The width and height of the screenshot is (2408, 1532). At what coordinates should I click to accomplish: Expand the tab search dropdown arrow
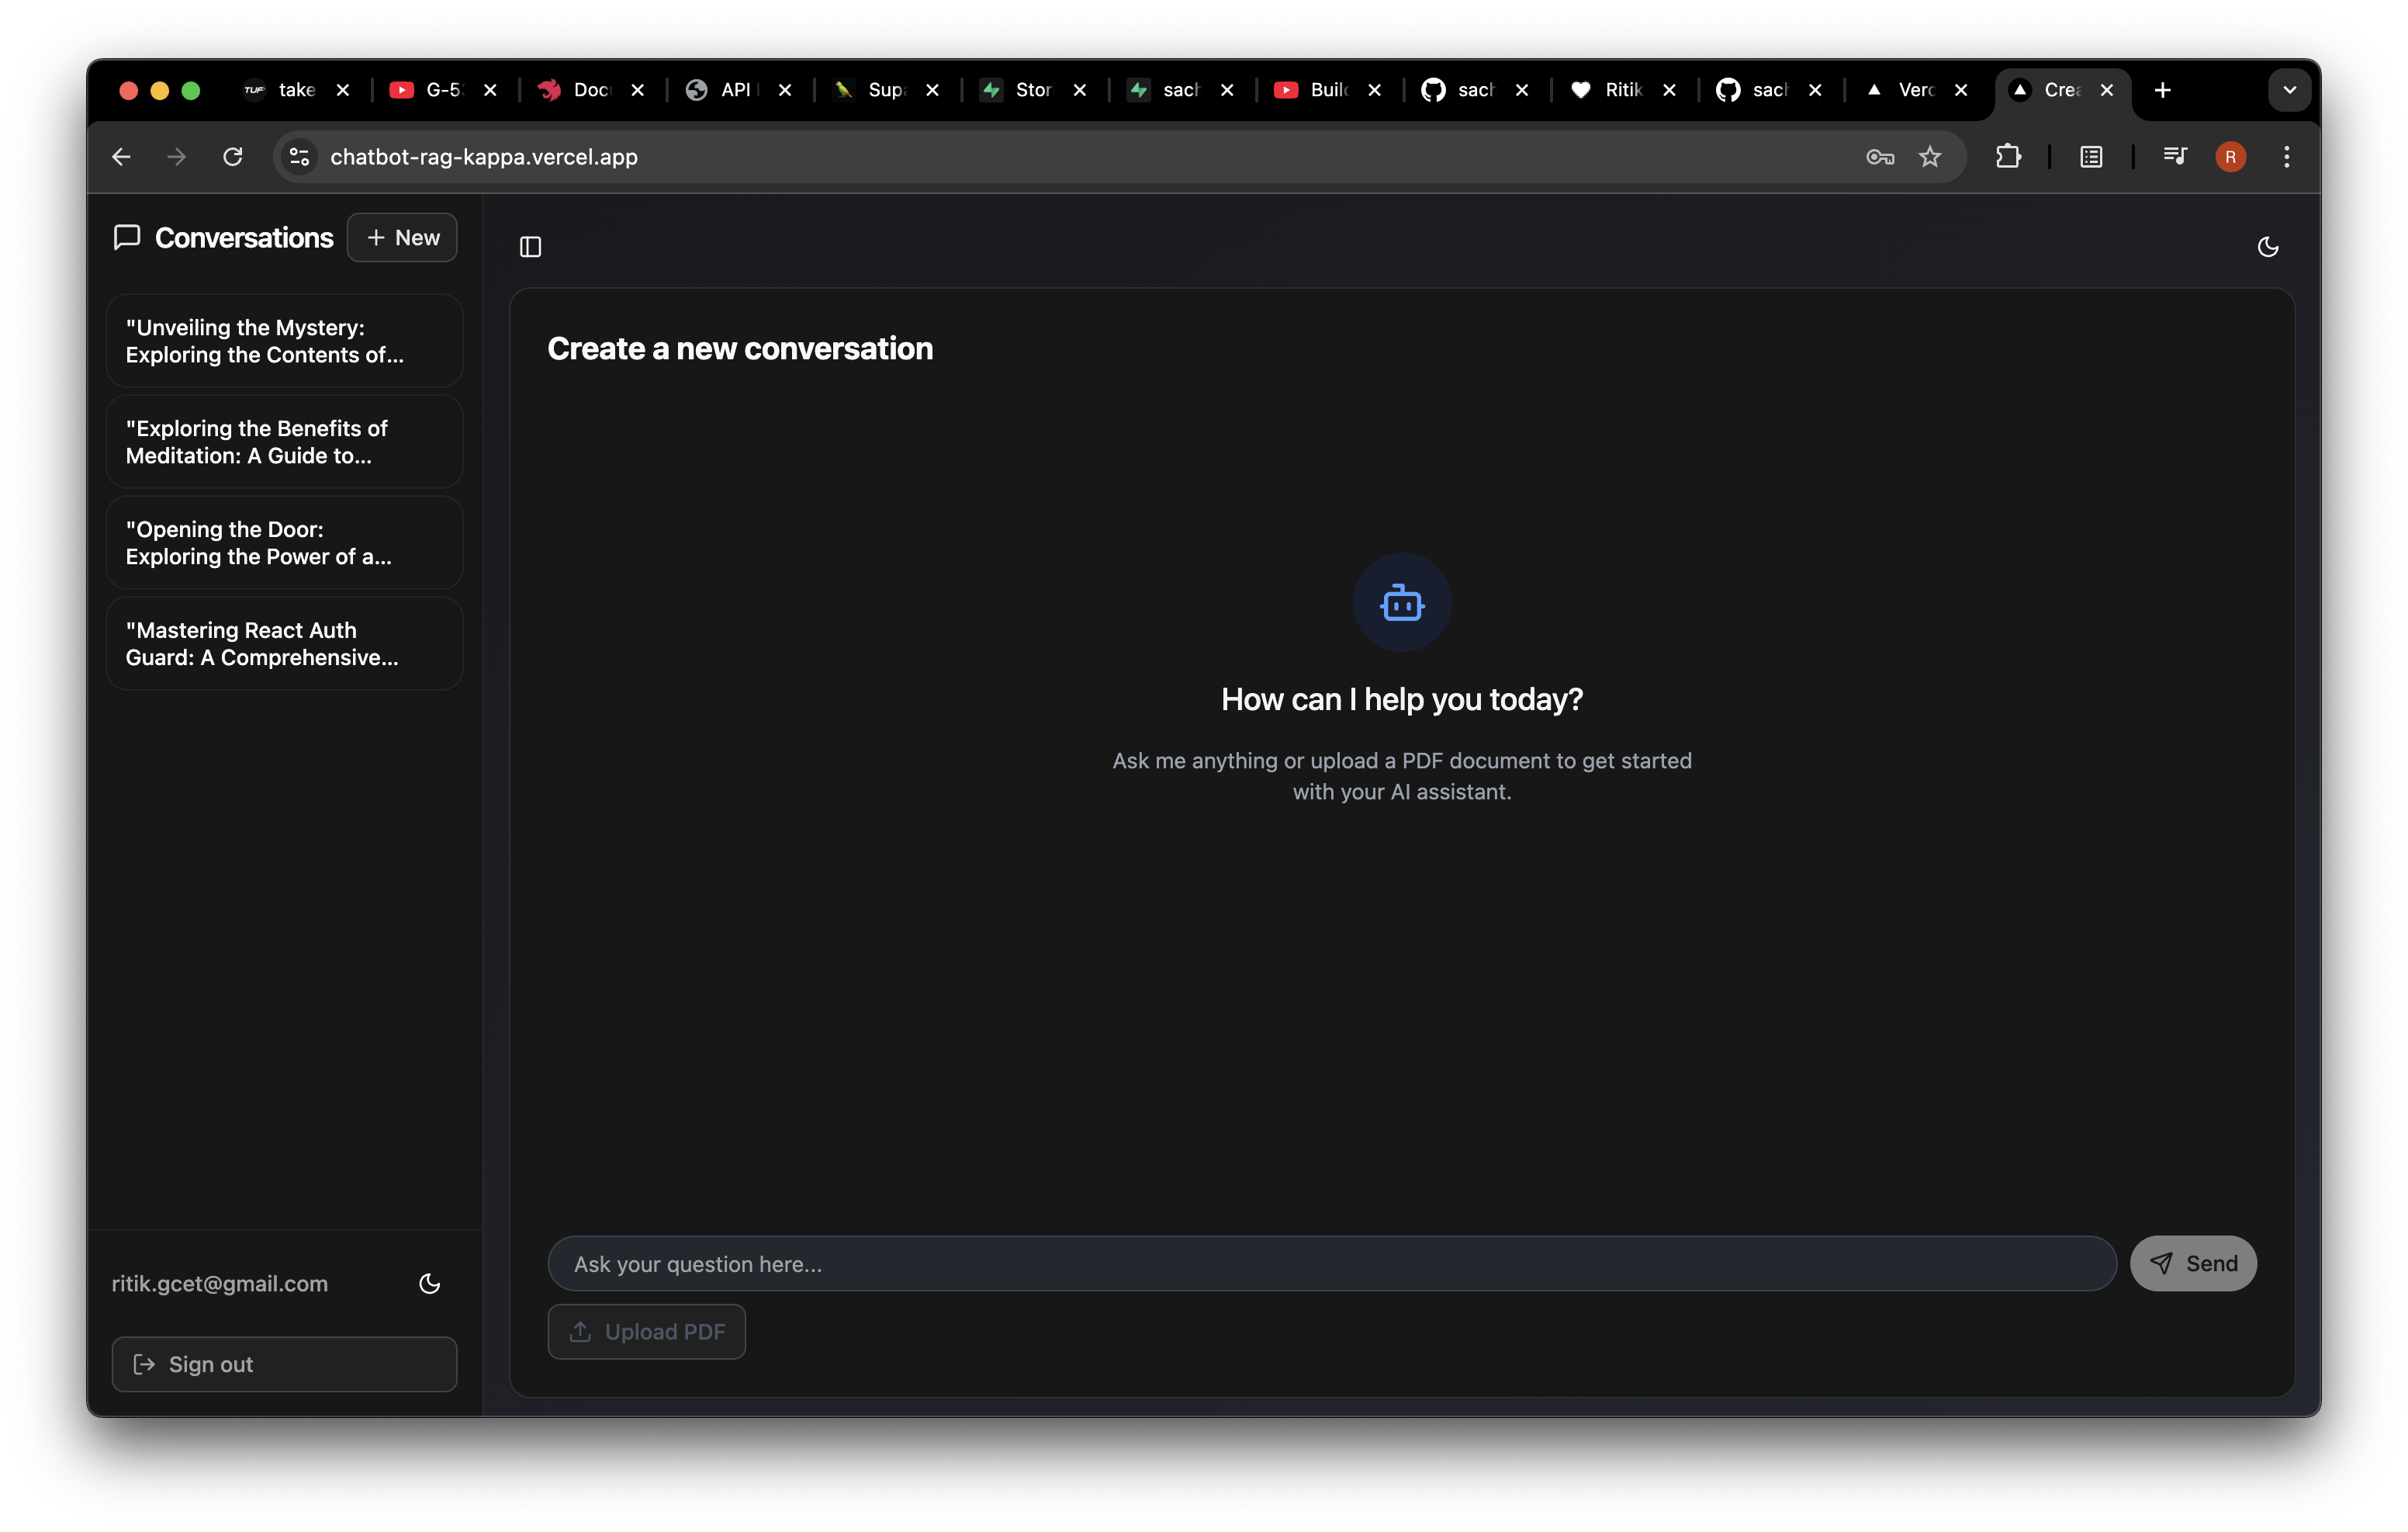coord(2288,90)
